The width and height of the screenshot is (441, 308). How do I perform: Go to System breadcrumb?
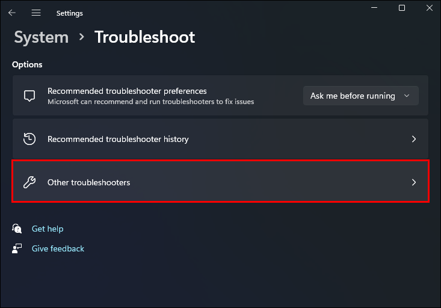[41, 37]
